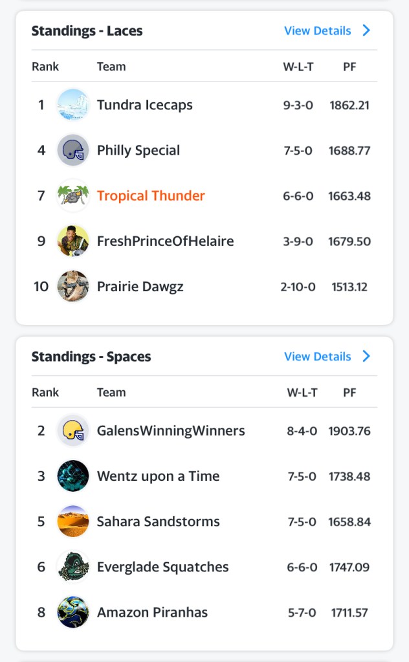Select Tundra Icecaps team name
Screen dimensions: 409x662
click(x=144, y=105)
